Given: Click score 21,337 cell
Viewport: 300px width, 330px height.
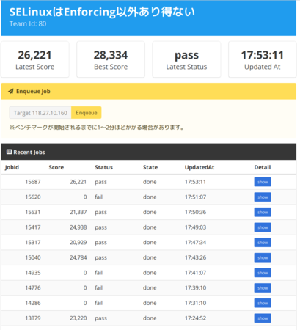Looking at the screenshot, I should pos(78,212).
